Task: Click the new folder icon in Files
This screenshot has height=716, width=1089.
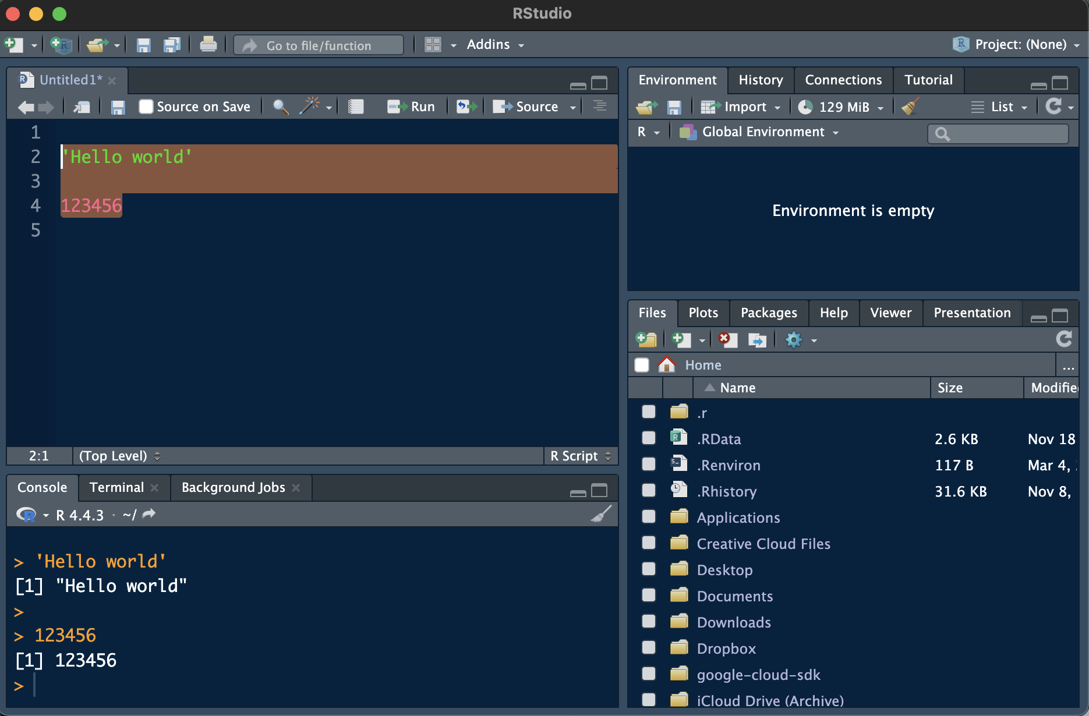Action: 646,339
